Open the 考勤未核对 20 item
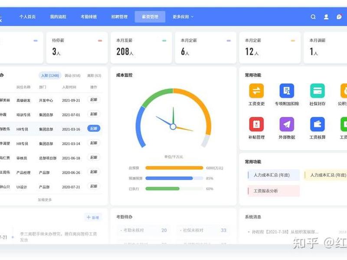This screenshot has height=260, width=347. 144,231
